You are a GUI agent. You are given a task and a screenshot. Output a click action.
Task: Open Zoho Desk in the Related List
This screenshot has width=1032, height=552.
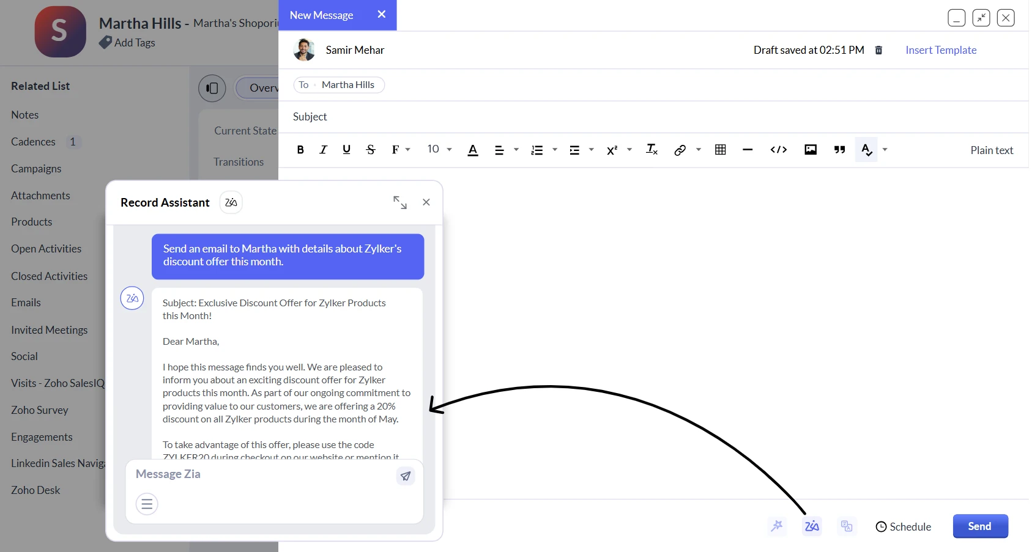coord(35,490)
